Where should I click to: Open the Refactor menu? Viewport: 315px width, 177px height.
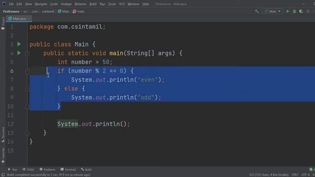pyautogui.click(x=80, y=4)
